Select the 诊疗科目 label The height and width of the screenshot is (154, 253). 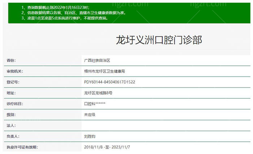pyautogui.click(x=15, y=104)
